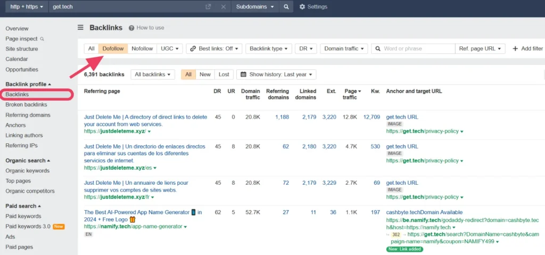Open Site structure in the sidebar

point(21,48)
